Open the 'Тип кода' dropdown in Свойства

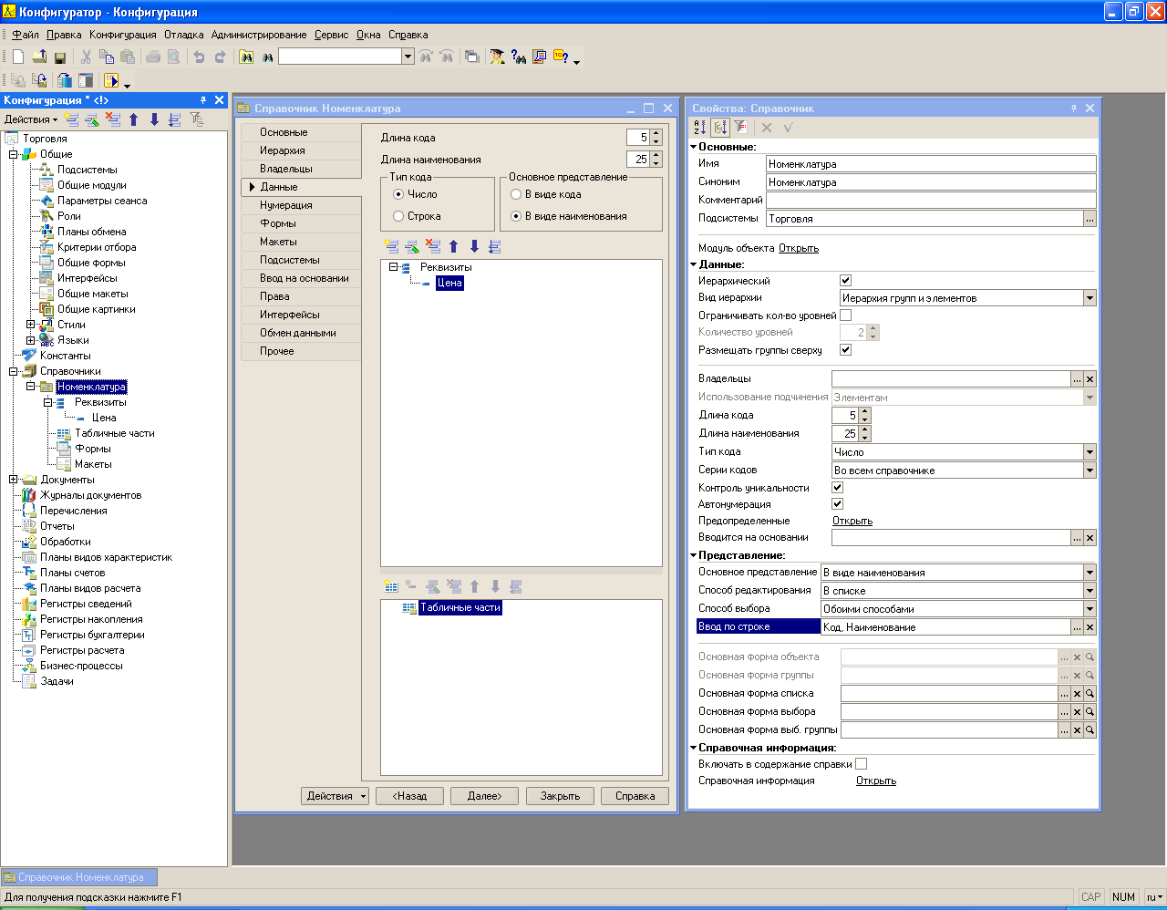point(1090,452)
